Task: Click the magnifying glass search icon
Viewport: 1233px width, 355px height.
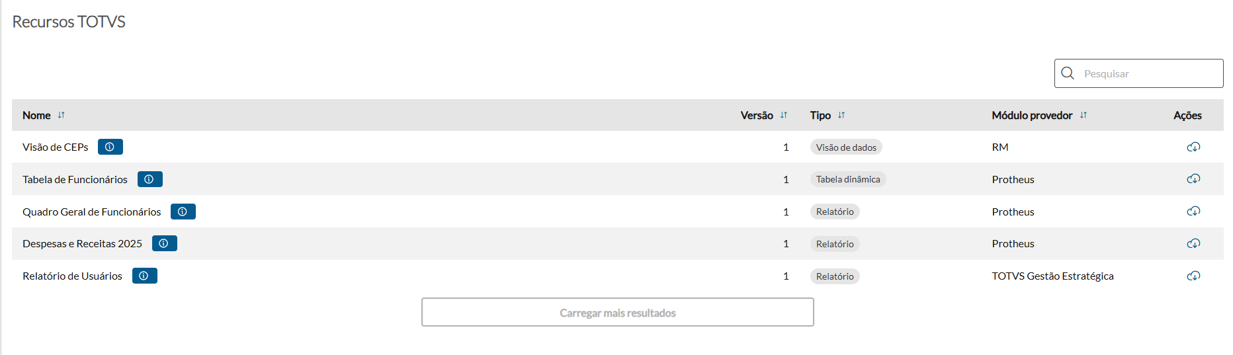Action: (1068, 73)
